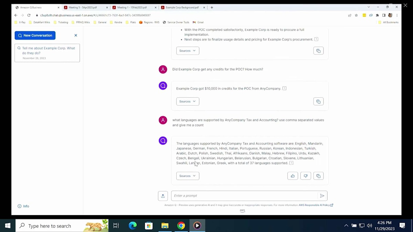Switch to Chrome in taskbar

click(181, 226)
